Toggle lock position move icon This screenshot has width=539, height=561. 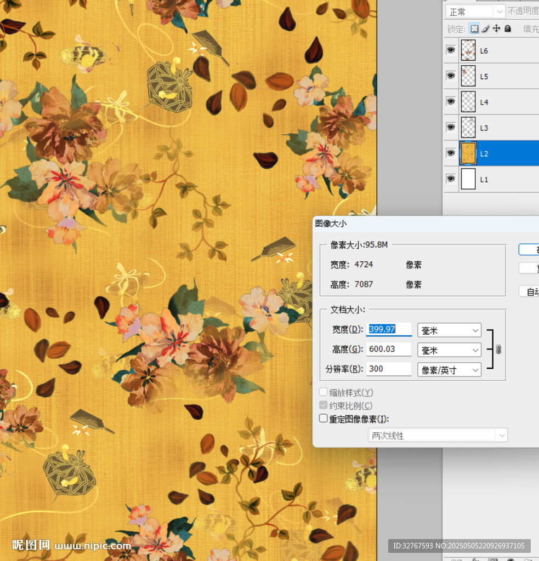coord(496,28)
